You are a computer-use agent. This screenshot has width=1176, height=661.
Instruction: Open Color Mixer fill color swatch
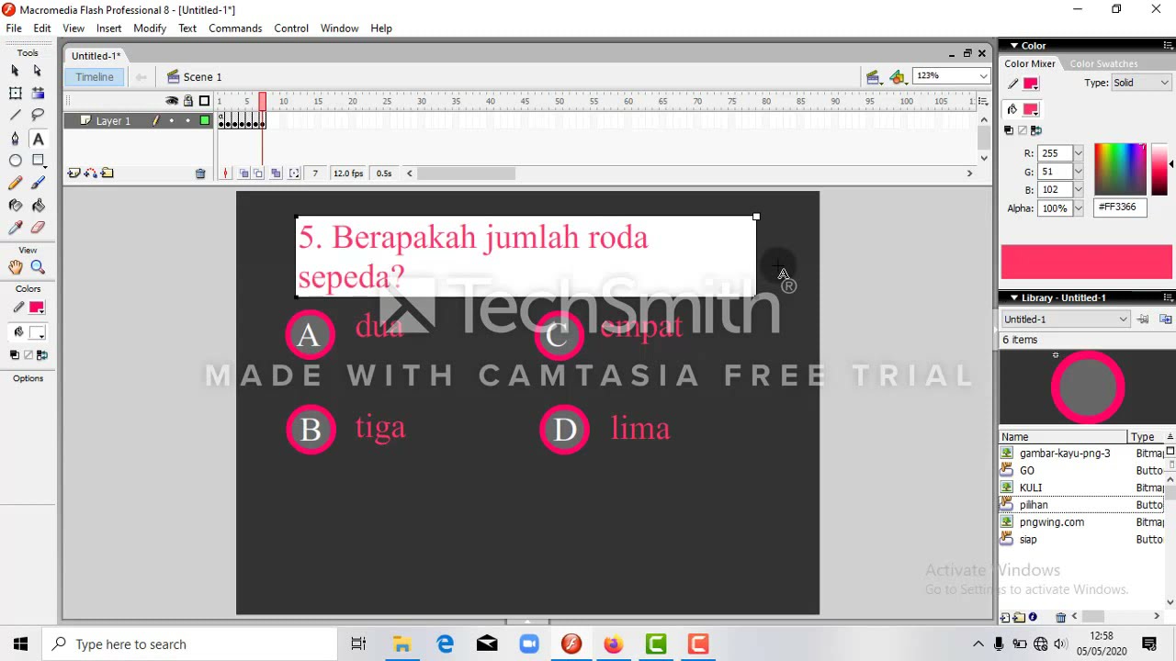(1031, 109)
